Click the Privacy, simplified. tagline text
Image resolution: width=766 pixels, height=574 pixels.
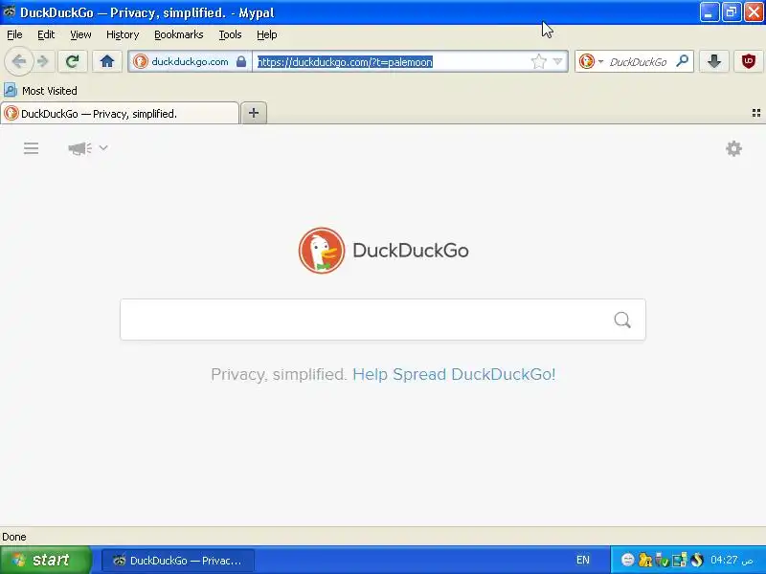click(279, 374)
